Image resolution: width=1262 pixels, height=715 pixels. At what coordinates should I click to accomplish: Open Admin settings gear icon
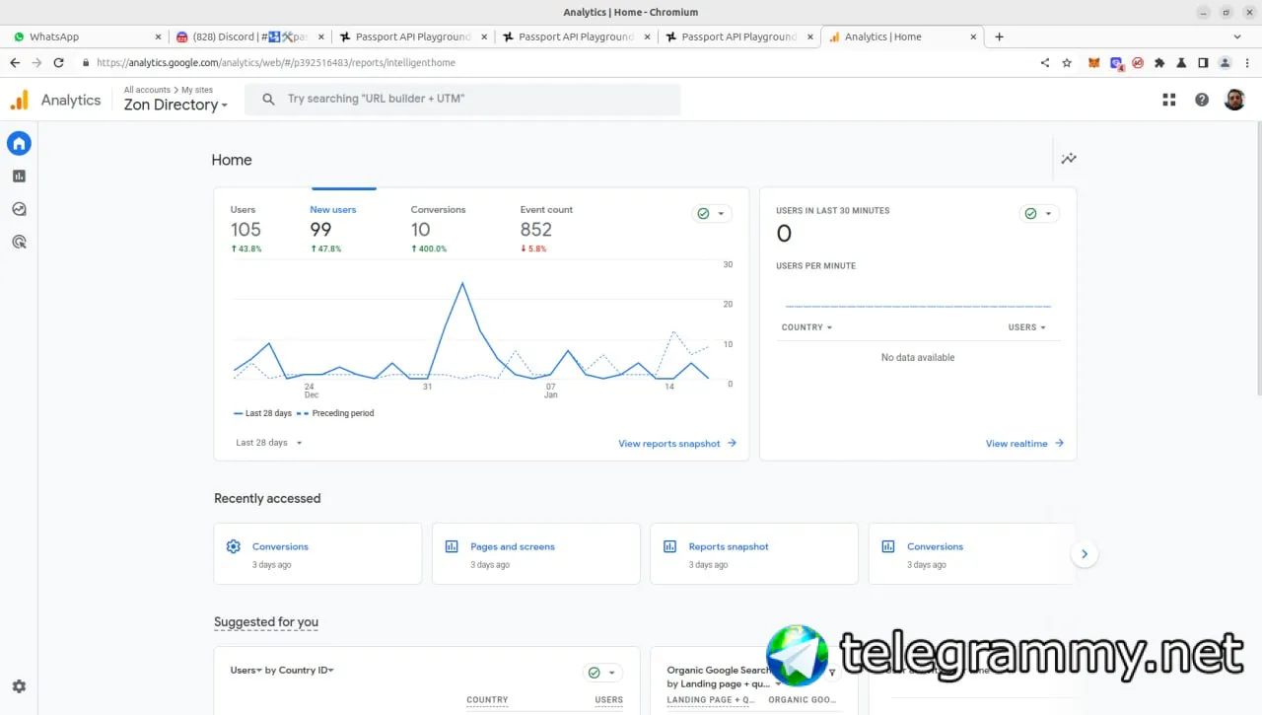point(19,686)
